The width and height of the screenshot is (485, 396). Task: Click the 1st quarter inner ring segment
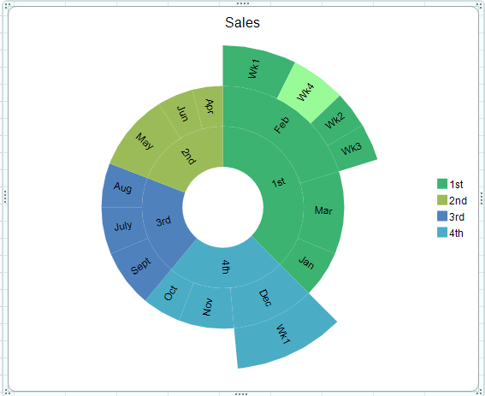(278, 182)
